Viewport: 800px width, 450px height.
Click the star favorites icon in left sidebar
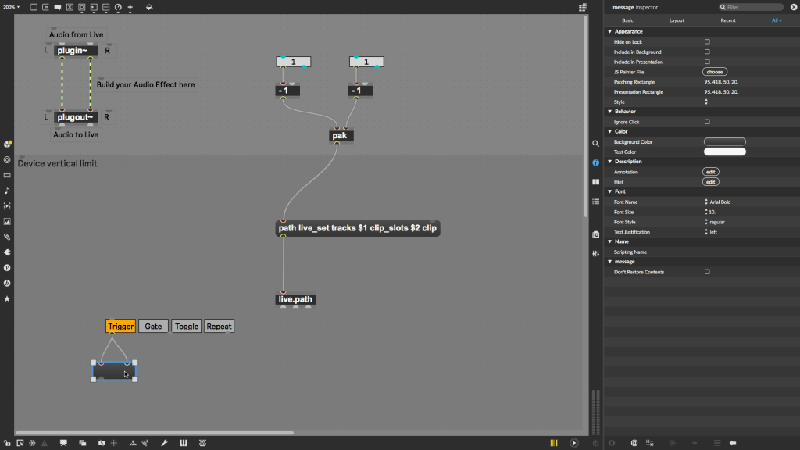[7, 298]
